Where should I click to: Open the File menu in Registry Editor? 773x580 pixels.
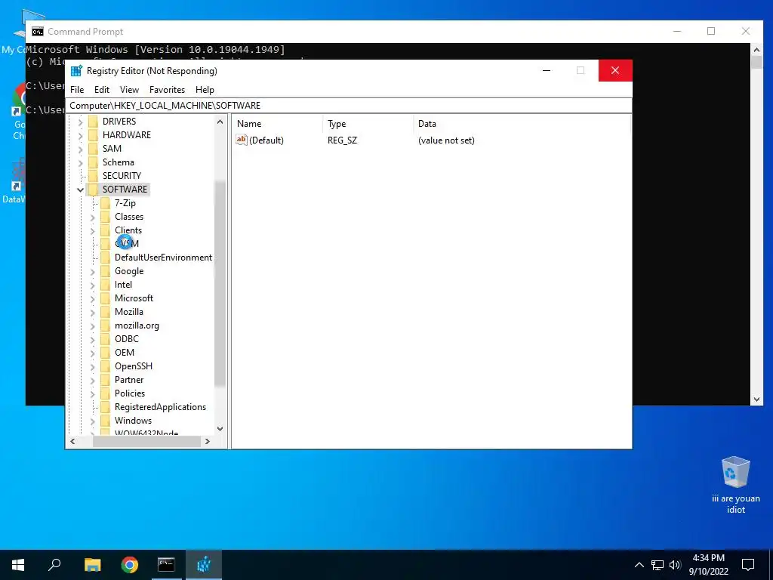pos(77,90)
